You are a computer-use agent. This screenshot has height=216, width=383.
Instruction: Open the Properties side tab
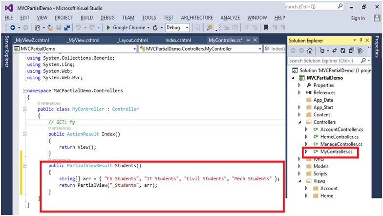coord(377,47)
